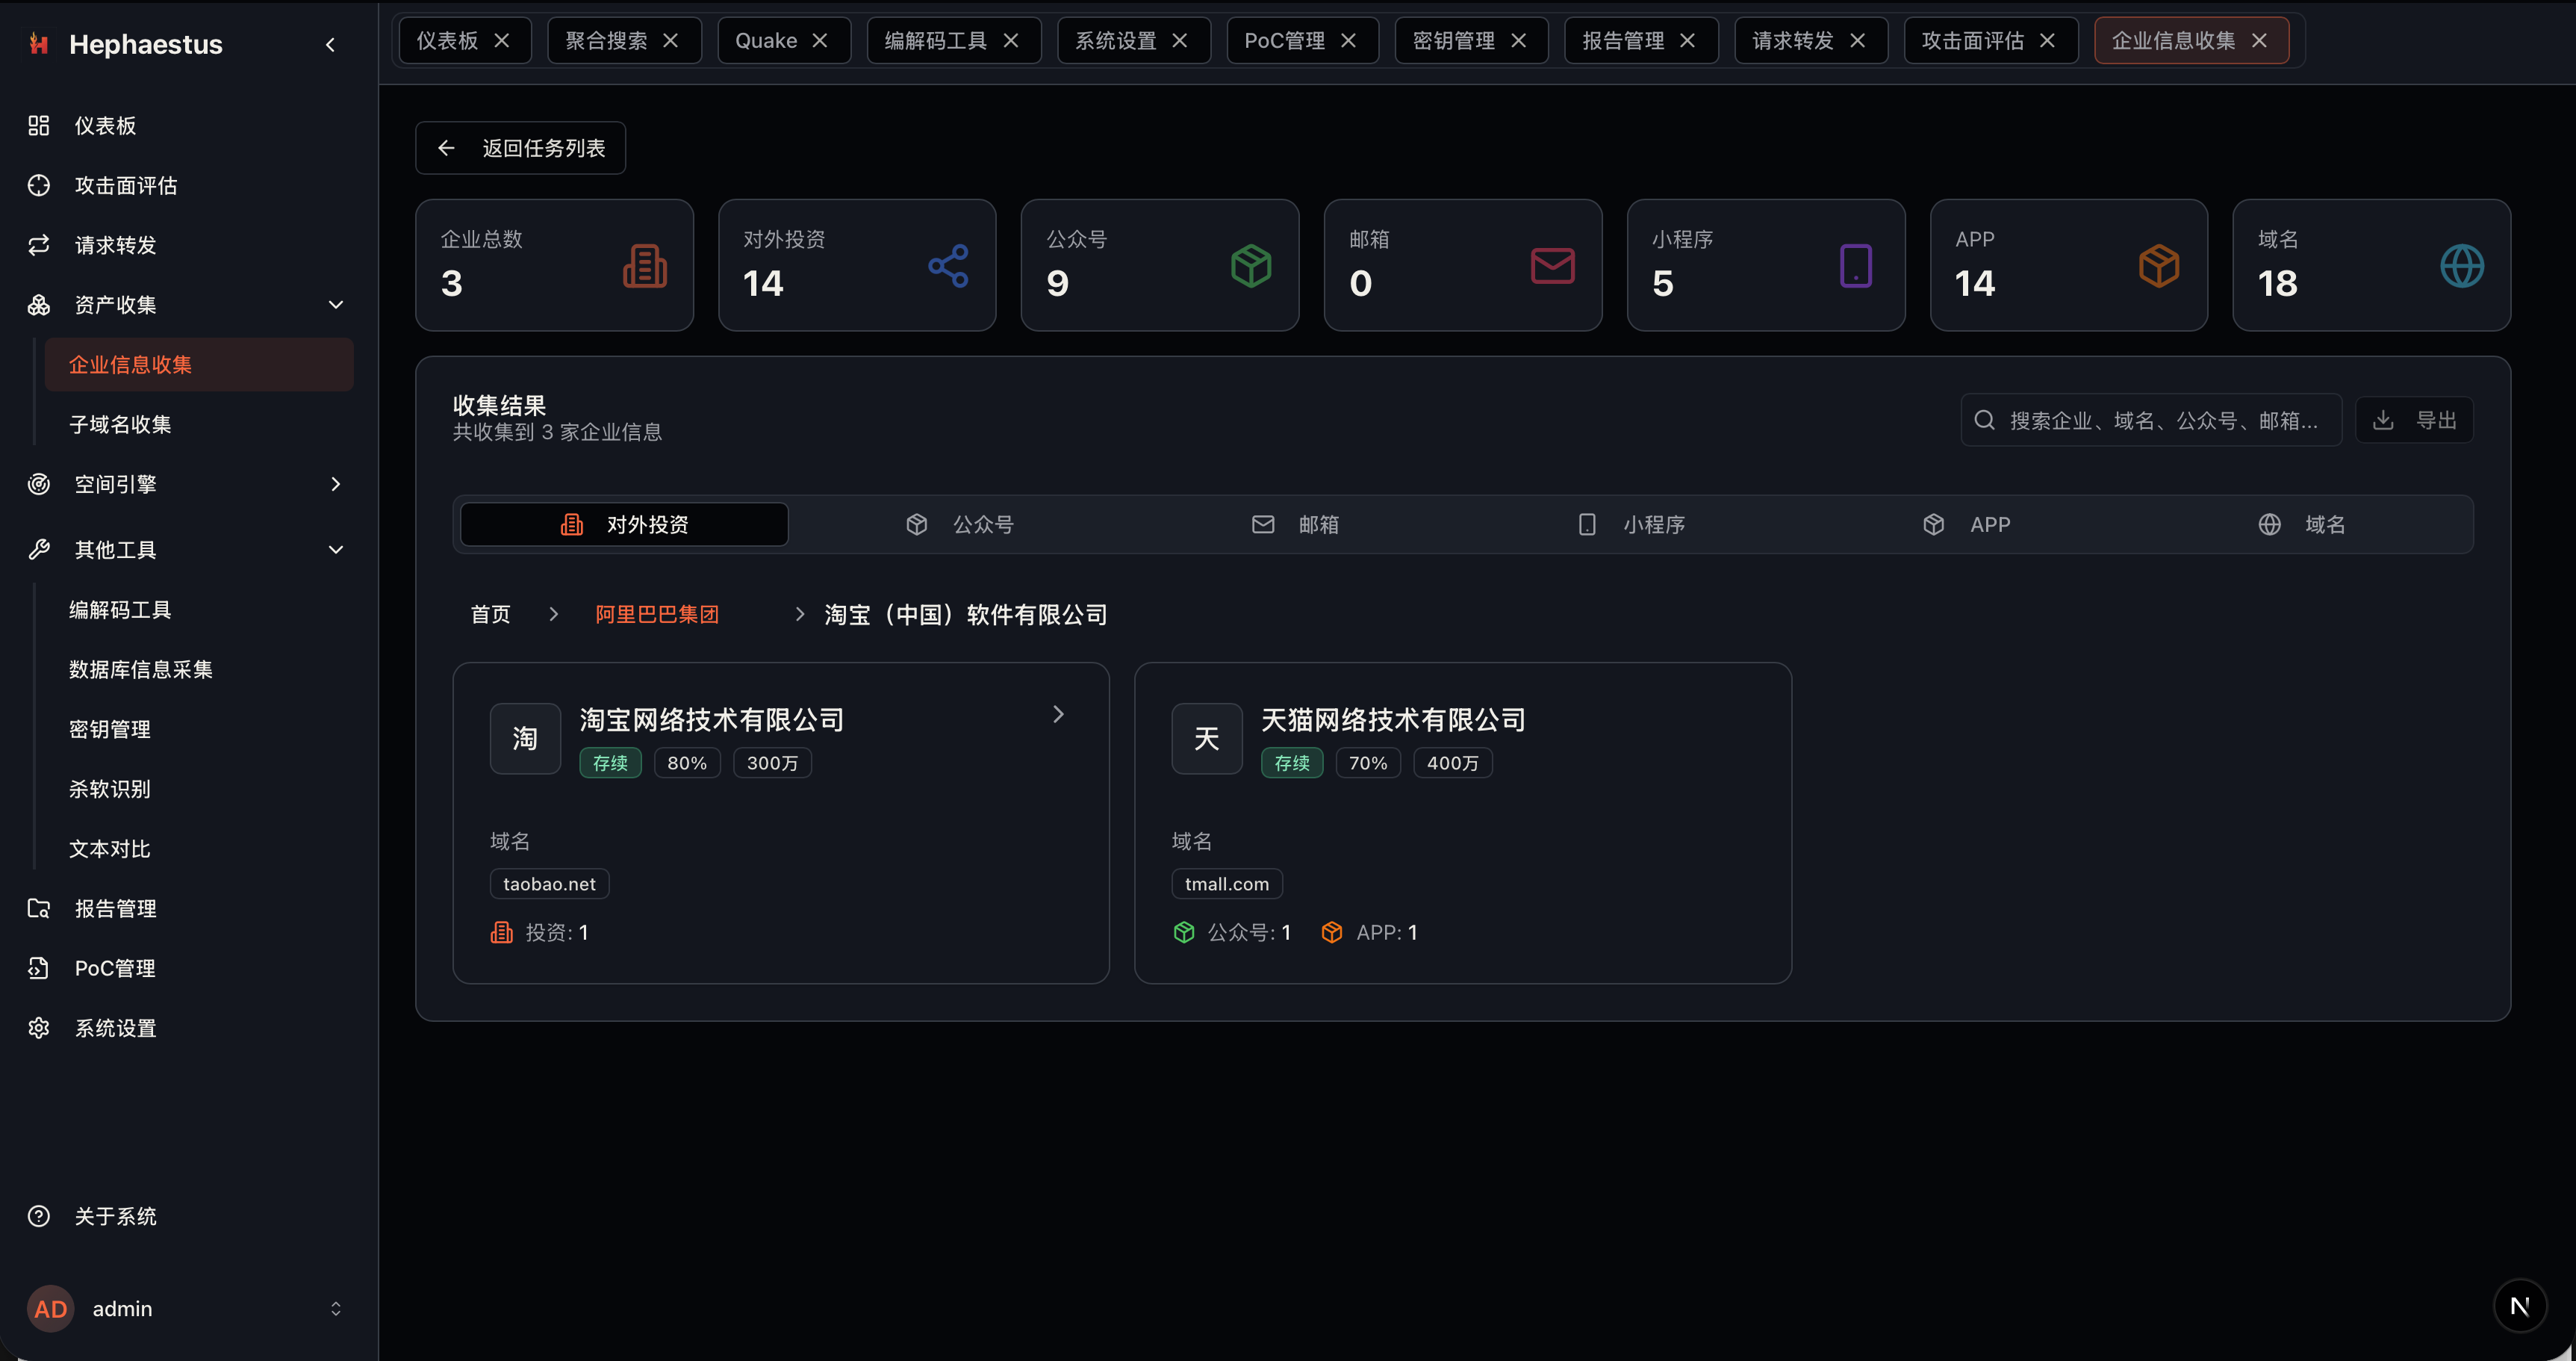Select the 公众号 filter tab
The image size is (2576, 1361).
click(x=983, y=524)
